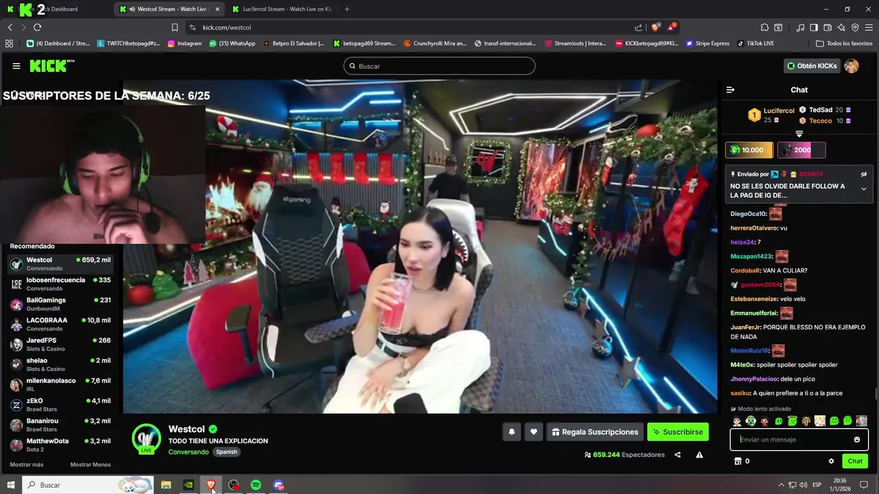Open a new browser tab
The image size is (879, 494).
coord(347,9)
